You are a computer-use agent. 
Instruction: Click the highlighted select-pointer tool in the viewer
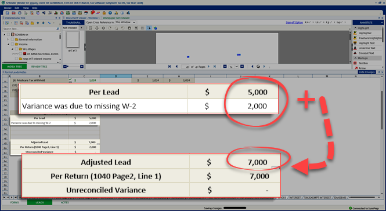tap(149, 28)
